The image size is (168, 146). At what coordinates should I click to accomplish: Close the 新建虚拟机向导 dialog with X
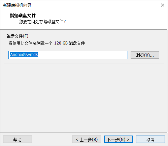tap(162, 5)
